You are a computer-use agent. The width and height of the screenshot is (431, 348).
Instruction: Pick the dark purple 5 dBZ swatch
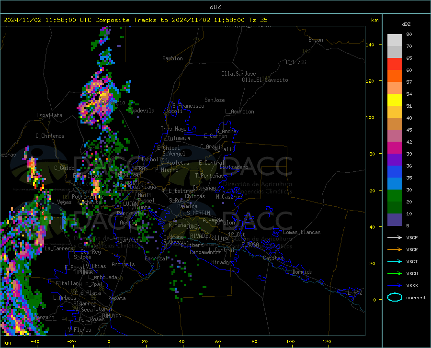coord(395,220)
